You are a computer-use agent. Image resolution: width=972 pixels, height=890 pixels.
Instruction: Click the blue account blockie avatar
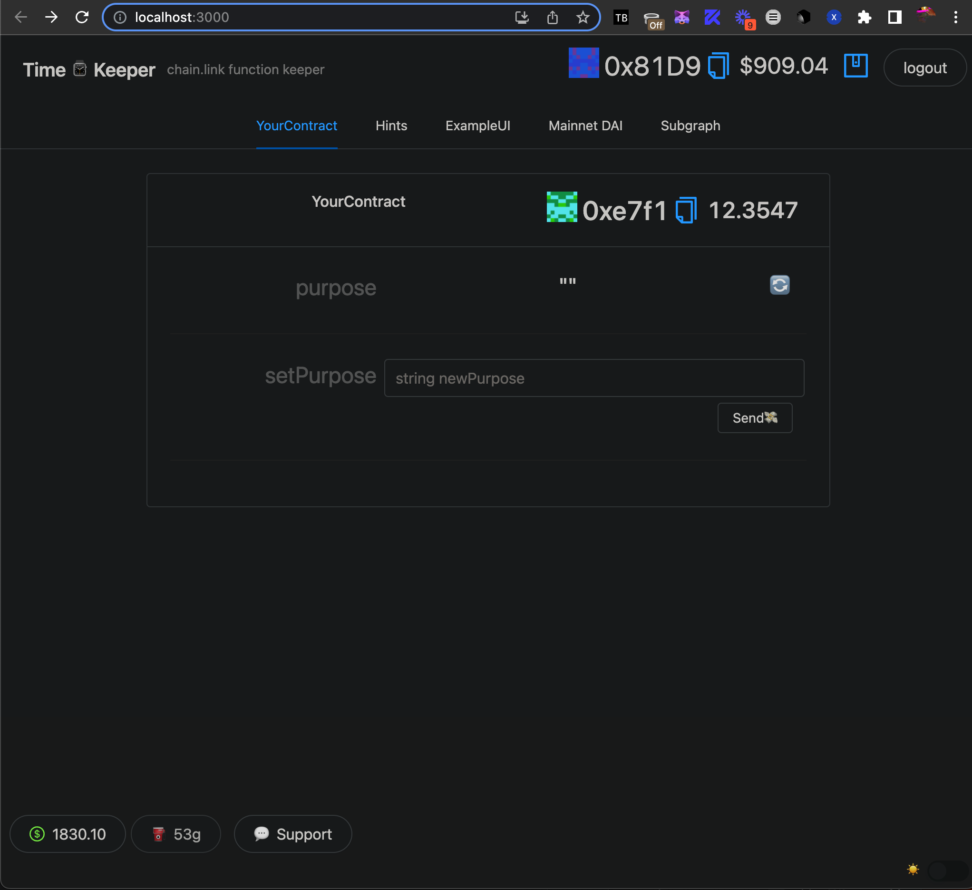pos(583,63)
